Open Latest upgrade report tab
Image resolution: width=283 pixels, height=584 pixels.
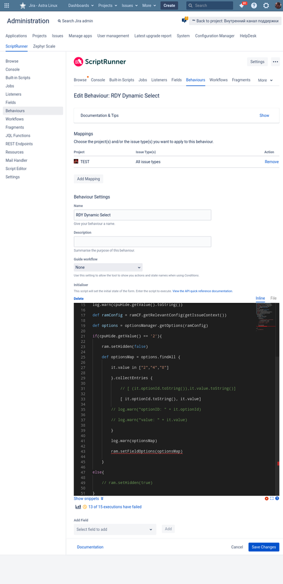click(153, 36)
